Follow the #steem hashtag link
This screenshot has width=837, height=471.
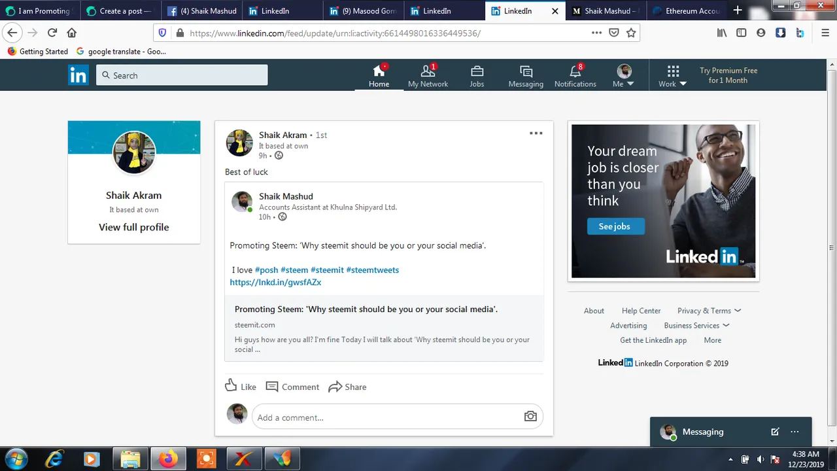pos(294,270)
